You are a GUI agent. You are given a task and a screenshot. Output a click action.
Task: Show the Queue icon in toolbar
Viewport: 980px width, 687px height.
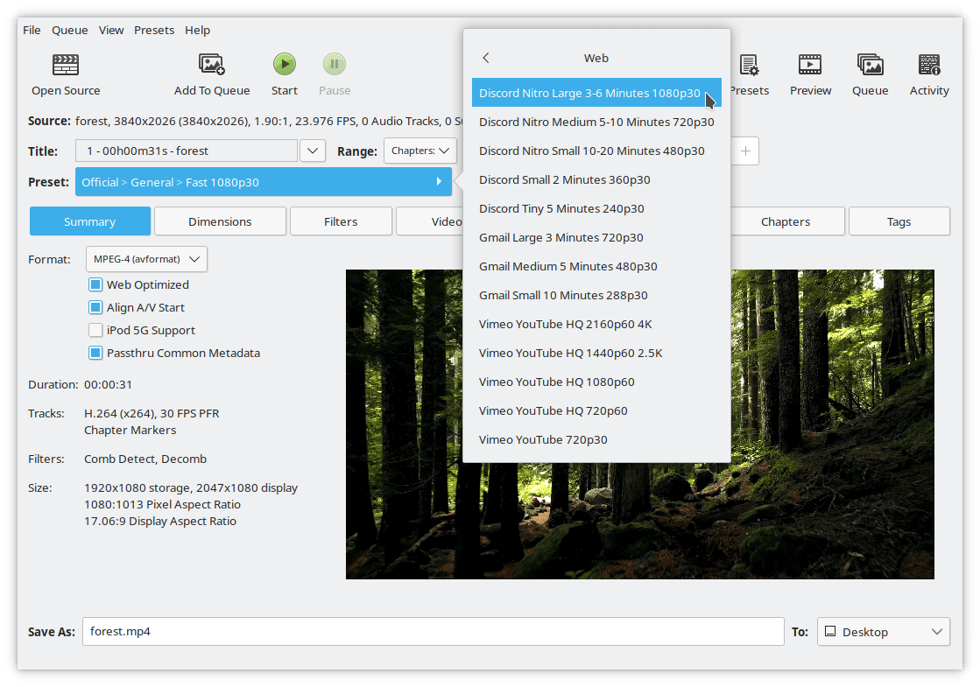pyautogui.click(x=870, y=65)
